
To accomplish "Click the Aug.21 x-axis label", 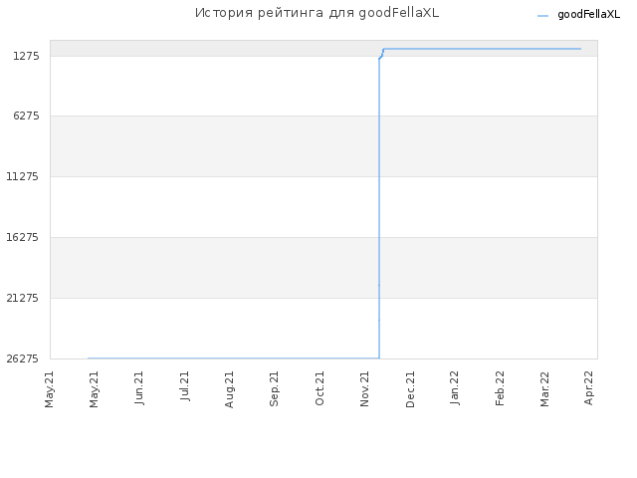I will [229, 389].
